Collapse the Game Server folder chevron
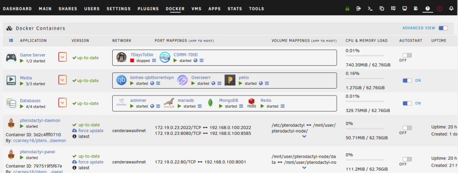This screenshot has height=173, width=458. point(62,57)
